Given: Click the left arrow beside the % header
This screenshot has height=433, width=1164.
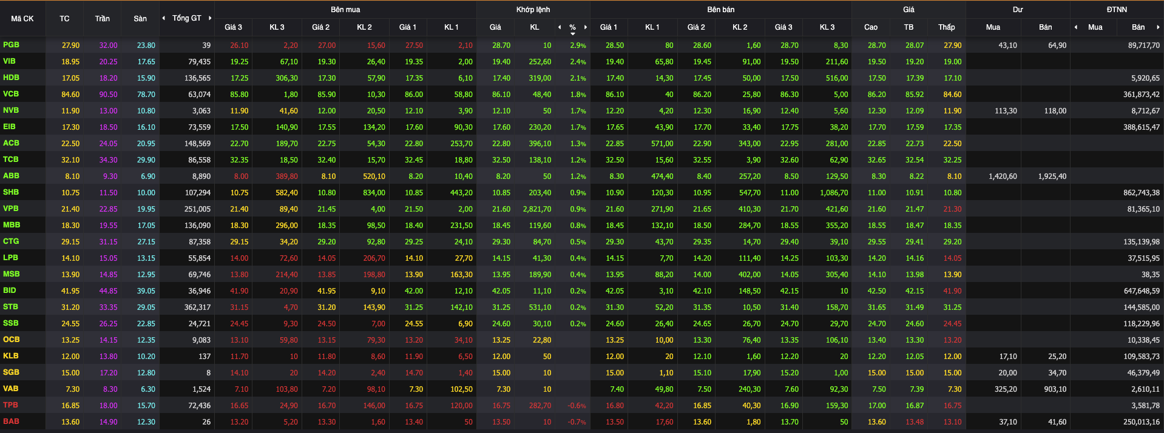Looking at the screenshot, I should [560, 27].
